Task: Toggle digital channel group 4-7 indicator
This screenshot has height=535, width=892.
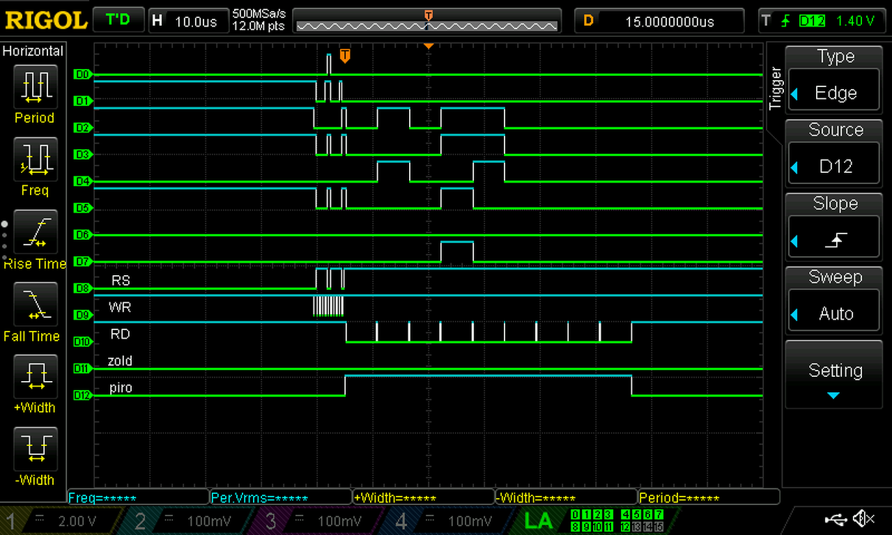Action: pyautogui.click(x=640, y=515)
